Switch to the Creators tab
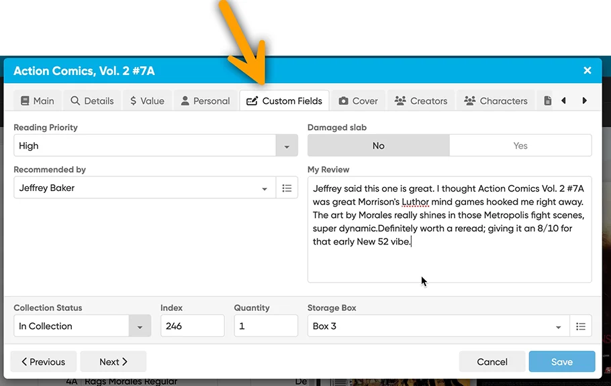This screenshot has width=611, height=386. (421, 101)
